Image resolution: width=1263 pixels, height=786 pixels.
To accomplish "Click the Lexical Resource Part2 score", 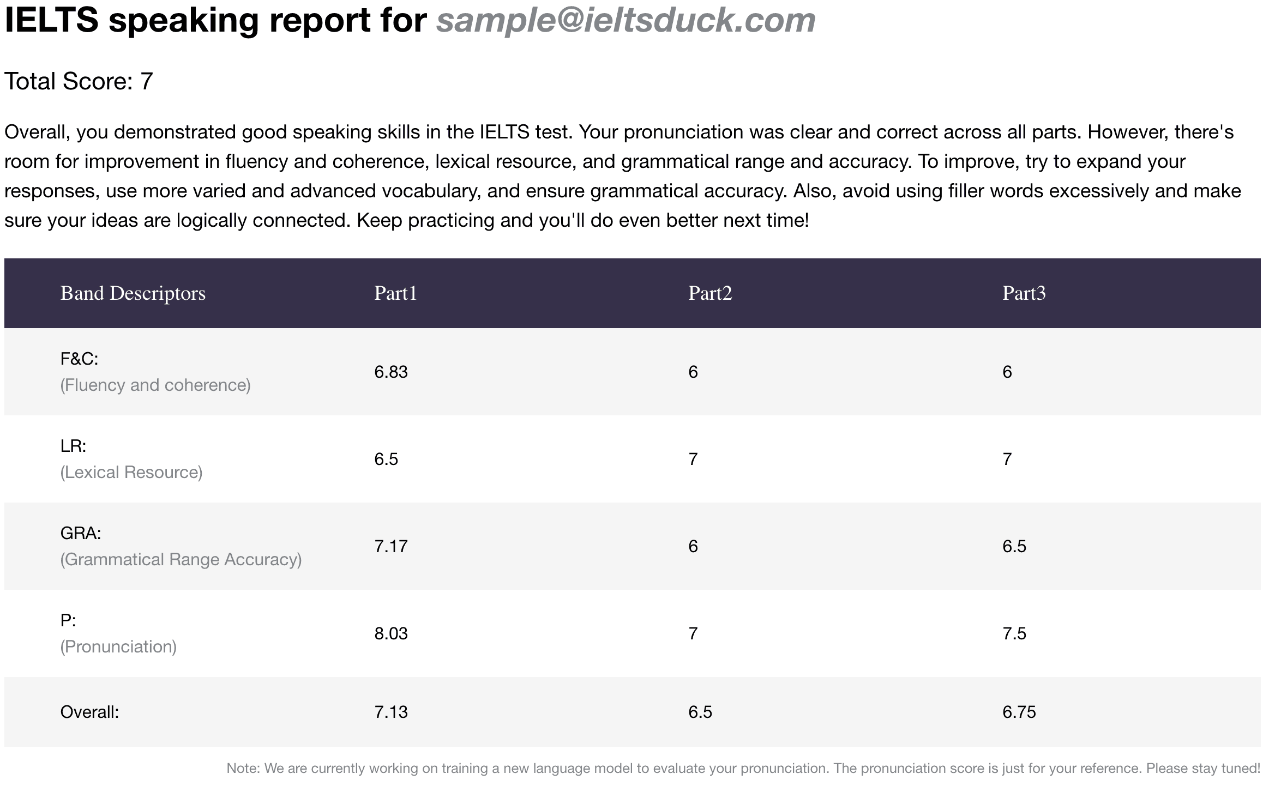I will pos(693,459).
